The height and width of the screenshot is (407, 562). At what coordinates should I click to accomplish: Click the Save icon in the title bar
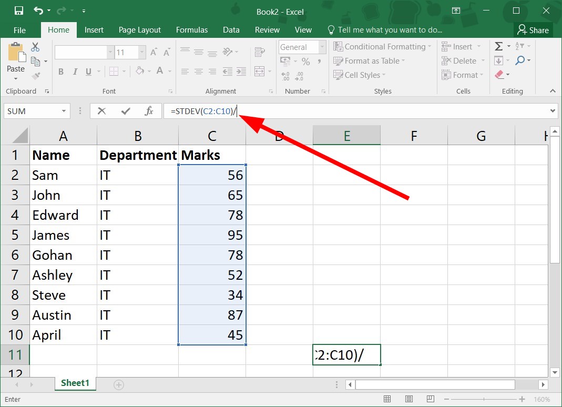[18, 11]
